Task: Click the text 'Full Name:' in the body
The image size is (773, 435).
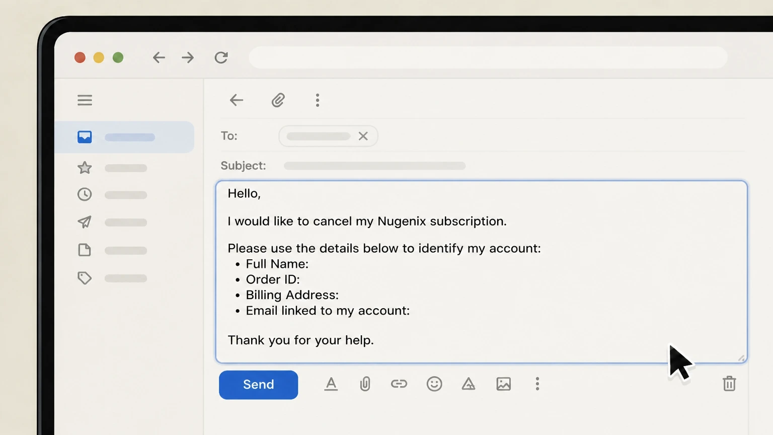Action: pos(277,264)
